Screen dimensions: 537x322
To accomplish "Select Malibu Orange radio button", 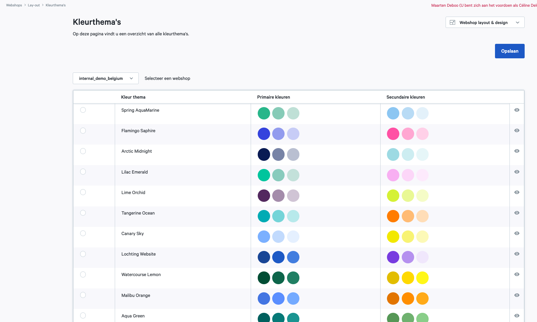I will 83,295.
